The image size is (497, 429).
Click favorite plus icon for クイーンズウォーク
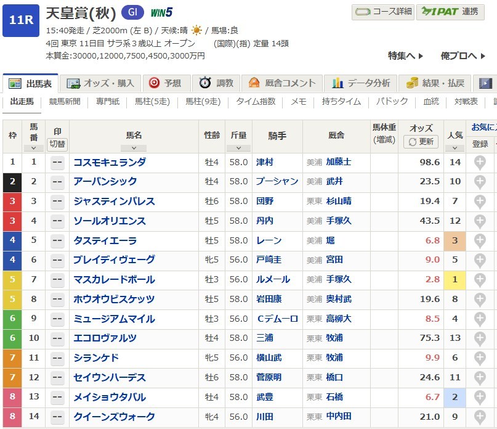coord(480,417)
